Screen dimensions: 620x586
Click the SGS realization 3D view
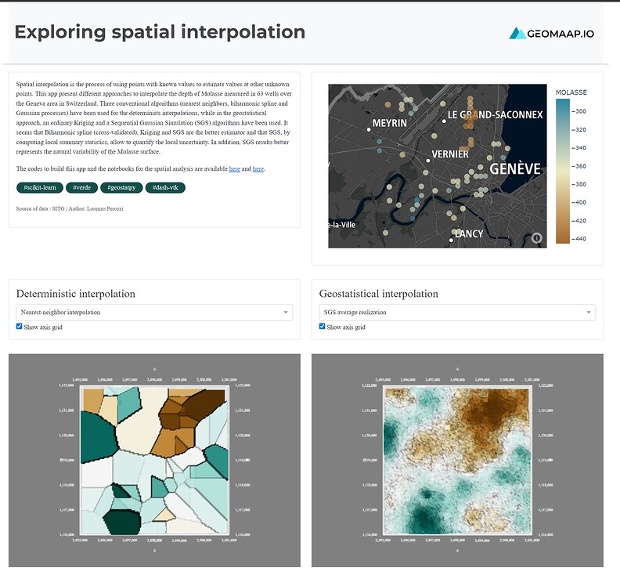click(x=457, y=461)
